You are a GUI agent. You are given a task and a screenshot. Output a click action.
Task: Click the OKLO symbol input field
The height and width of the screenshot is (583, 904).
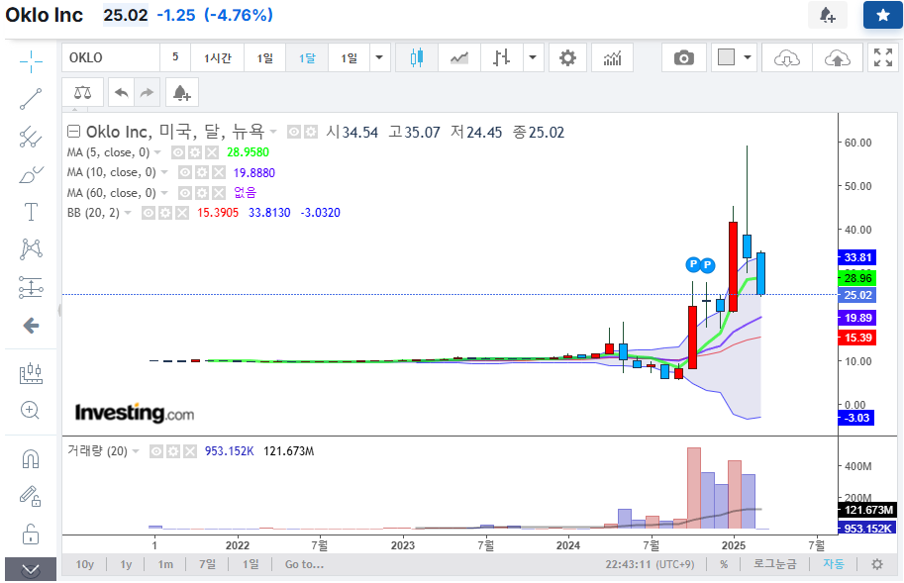pyautogui.click(x=111, y=57)
